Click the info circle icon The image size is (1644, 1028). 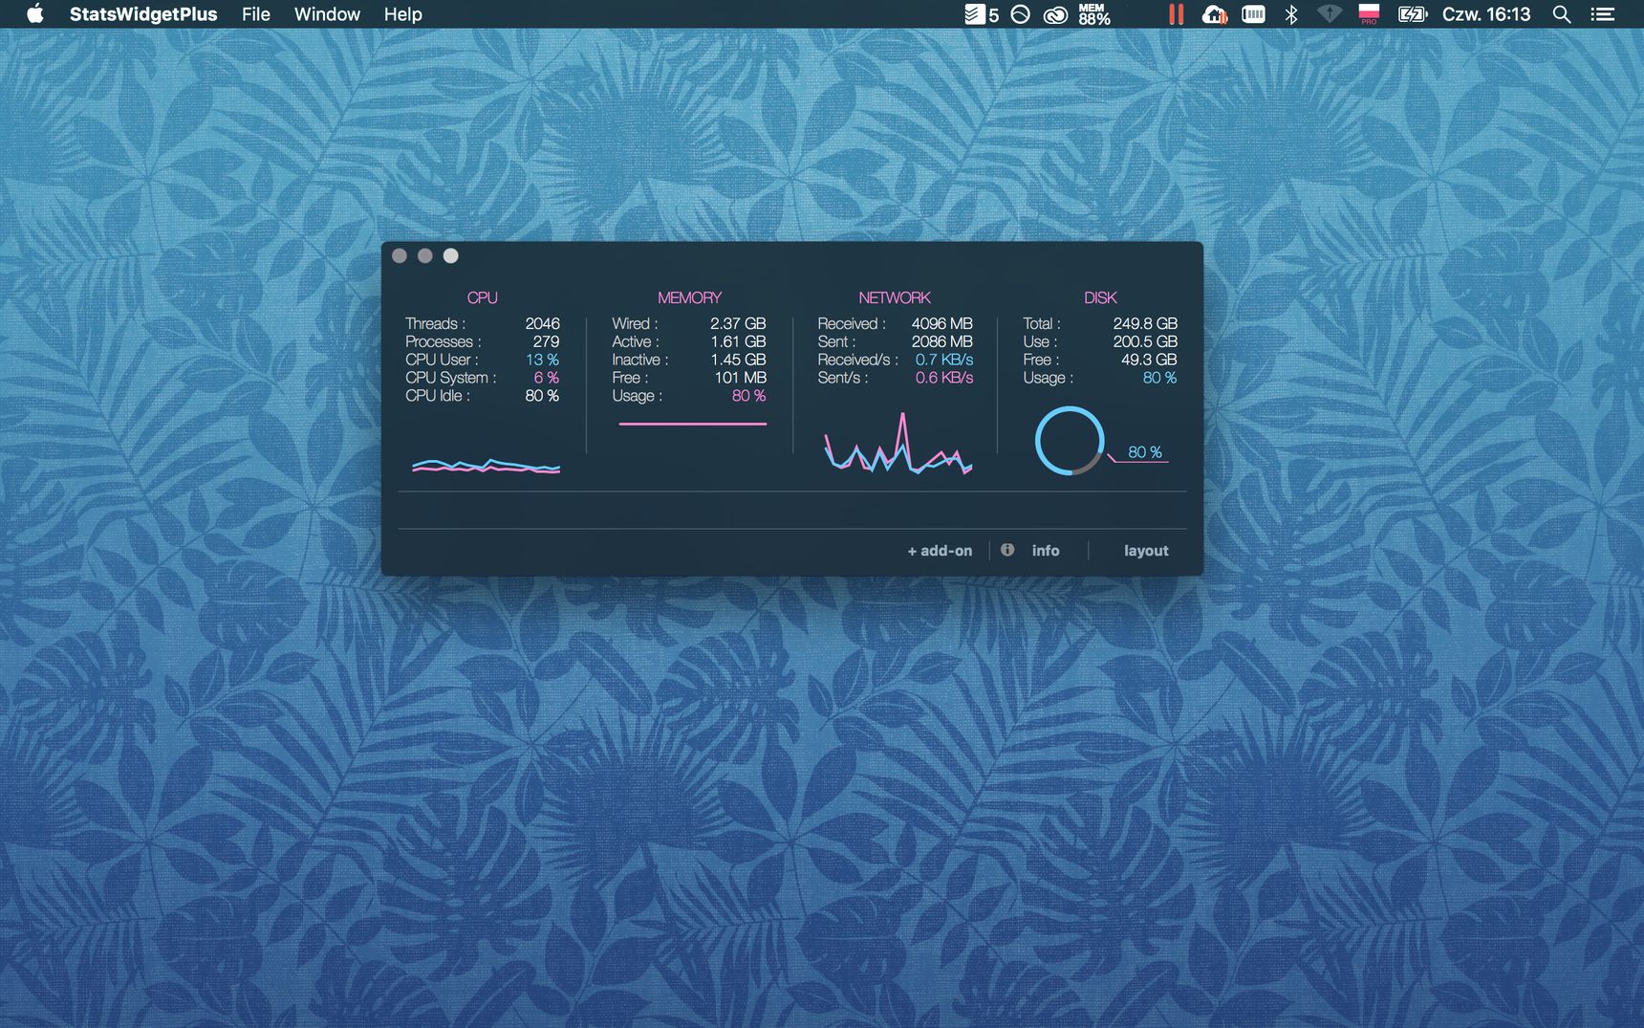click(1007, 550)
